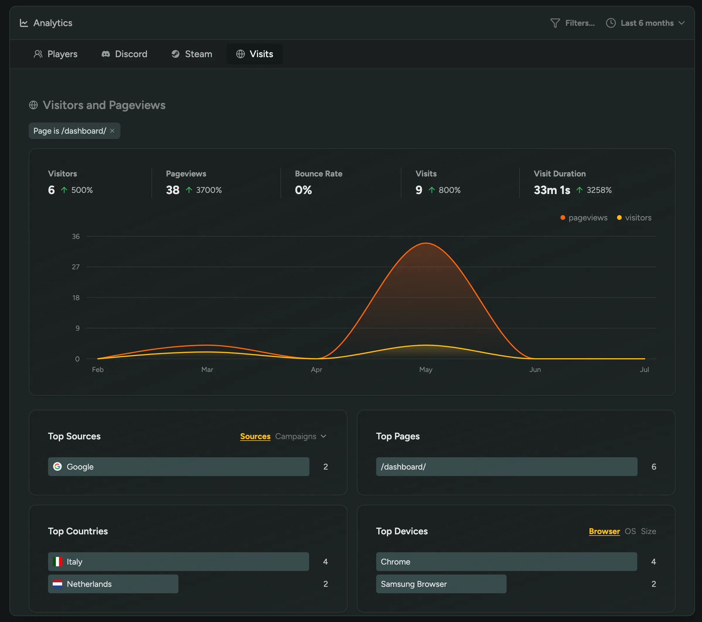Switch Top Devices view to OS

click(x=631, y=531)
